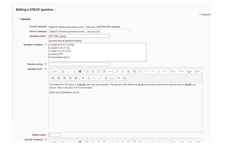The width and height of the screenshot is (227, 146).
Task: Insert a table in Question text
Action: click(x=104, y=72)
